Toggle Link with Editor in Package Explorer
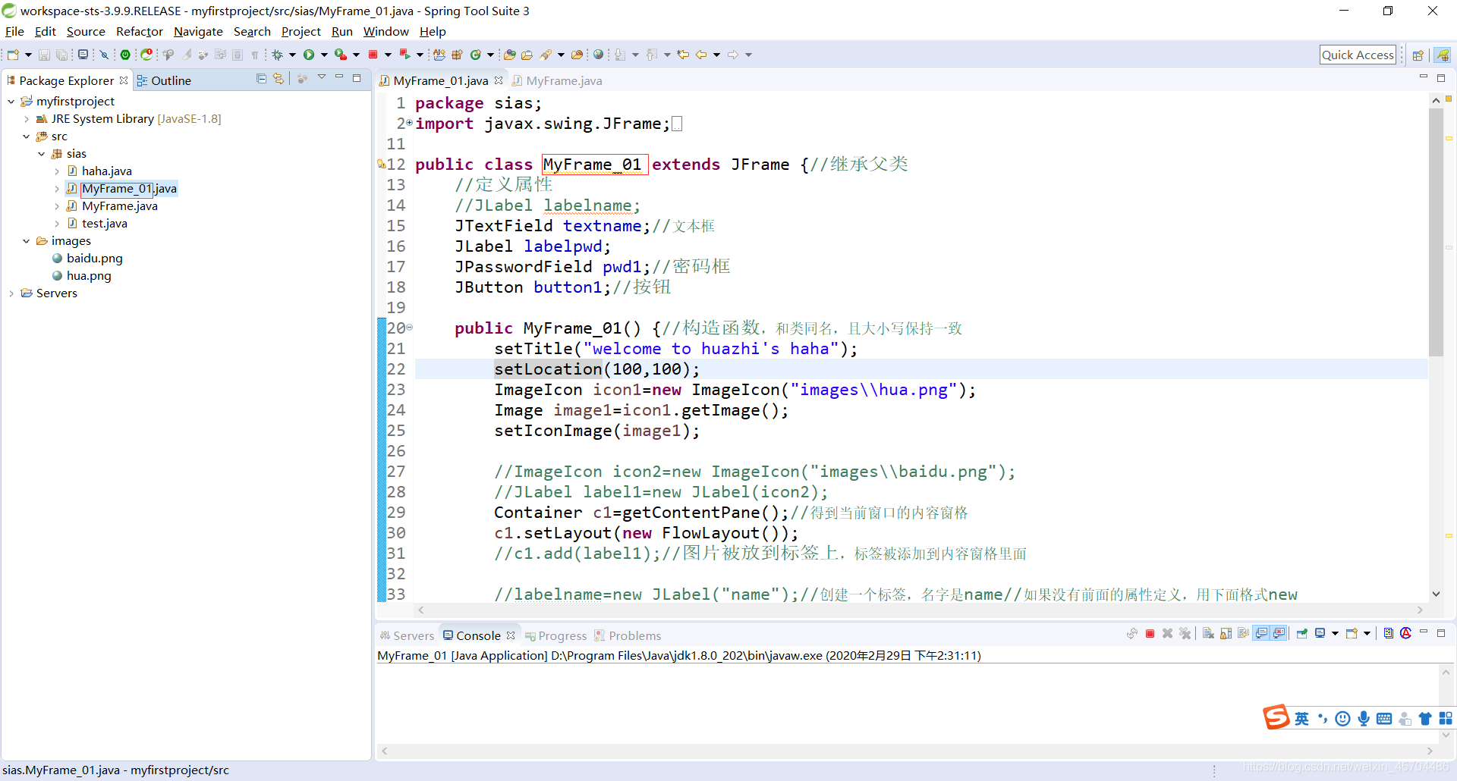The height and width of the screenshot is (781, 1457). tap(278, 79)
